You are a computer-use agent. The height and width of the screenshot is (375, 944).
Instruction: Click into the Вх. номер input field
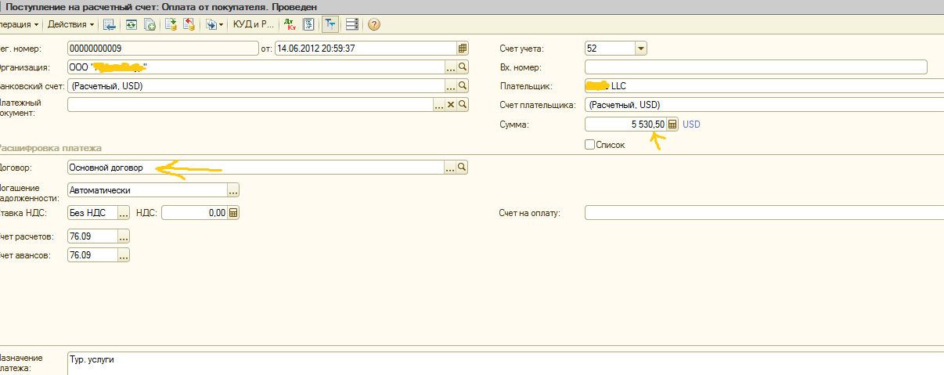click(x=755, y=67)
